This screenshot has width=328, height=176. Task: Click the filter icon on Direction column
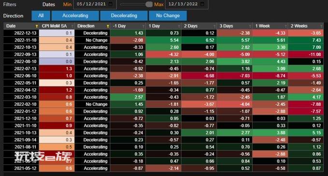tap(108, 26)
